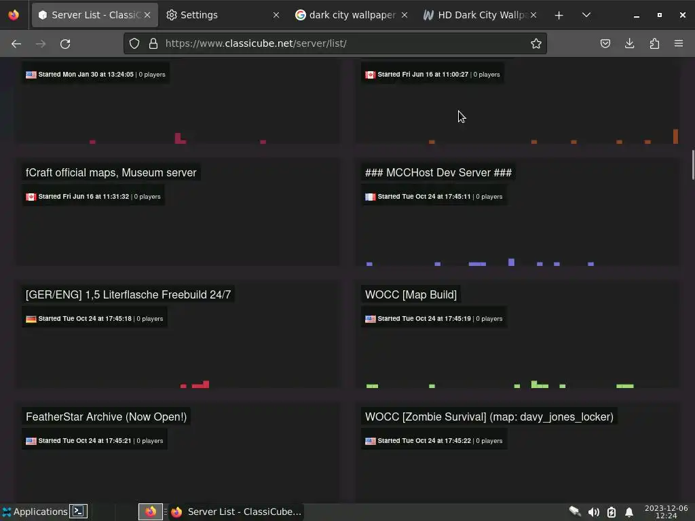The image size is (695, 521).
Task: Click 'Started Tue Oct 24 at 17:45:19' text
Action: [x=424, y=319]
